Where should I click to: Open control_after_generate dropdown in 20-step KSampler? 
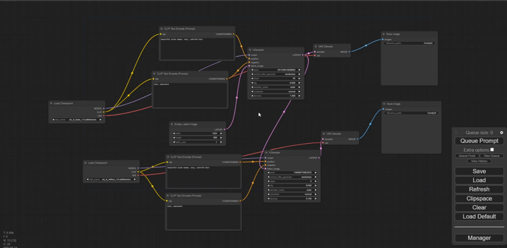276,74
